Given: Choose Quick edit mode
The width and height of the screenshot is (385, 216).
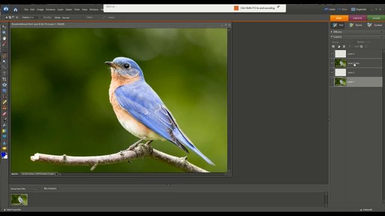Looking at the screenshot, I should (x=356, y=25).
